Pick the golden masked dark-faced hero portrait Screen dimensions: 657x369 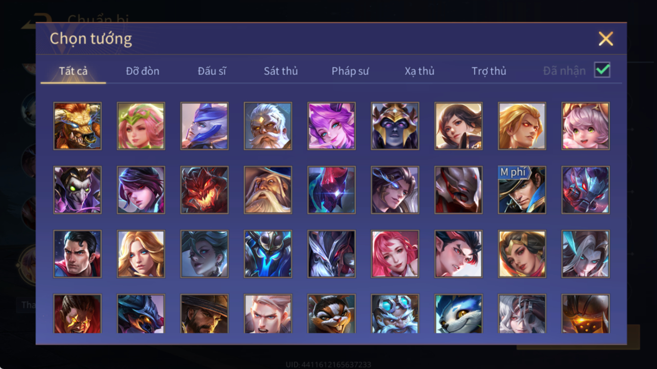point(395,126)
